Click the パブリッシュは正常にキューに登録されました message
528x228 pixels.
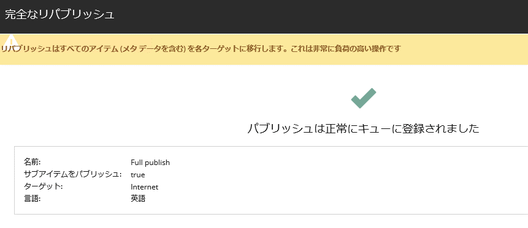tap(363, 128)
